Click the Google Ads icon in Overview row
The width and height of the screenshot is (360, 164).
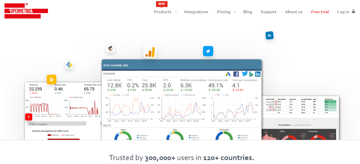click(x=228, y=74)
